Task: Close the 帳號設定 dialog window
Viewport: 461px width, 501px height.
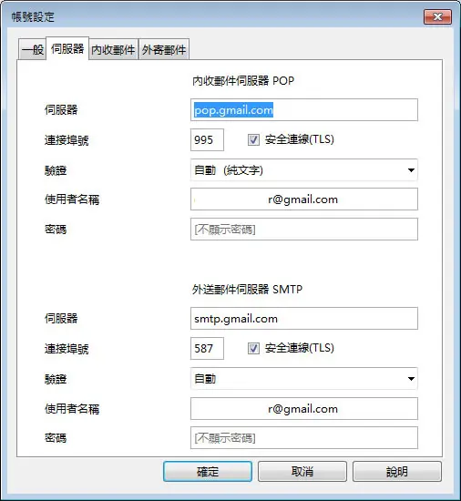Action: (437, 16)
